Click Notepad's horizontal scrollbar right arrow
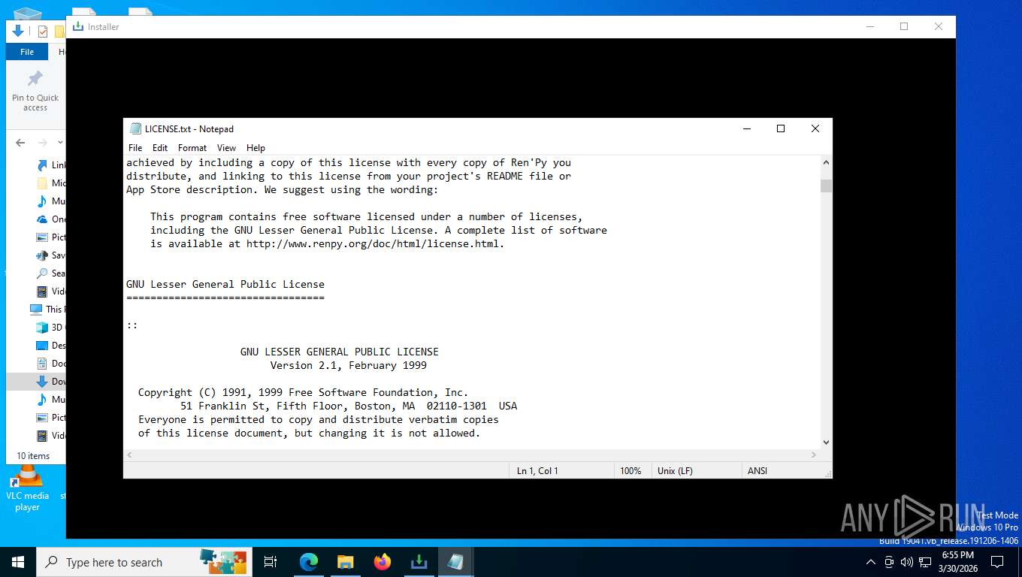Viewport: 1022px width, 577px height. (x=813, y=455)
